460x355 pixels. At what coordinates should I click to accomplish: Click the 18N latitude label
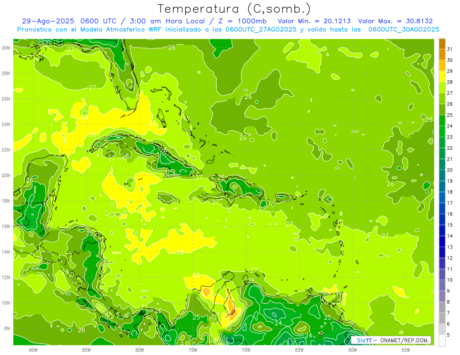(6, 201)
